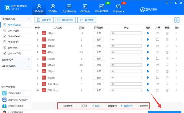Screen dimensions: 184x113
Task: Expand 特色转换 dropdown menu
Action: coord(119,8)
